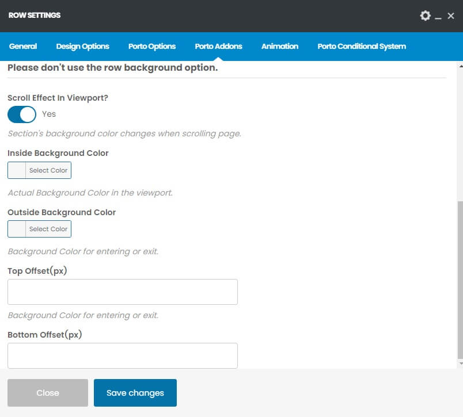Minimize the Row Settings panel

click(x=438, y=17)
